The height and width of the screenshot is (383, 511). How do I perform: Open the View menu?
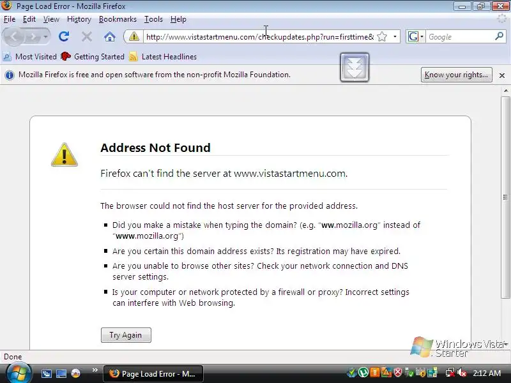coord(51,19)
